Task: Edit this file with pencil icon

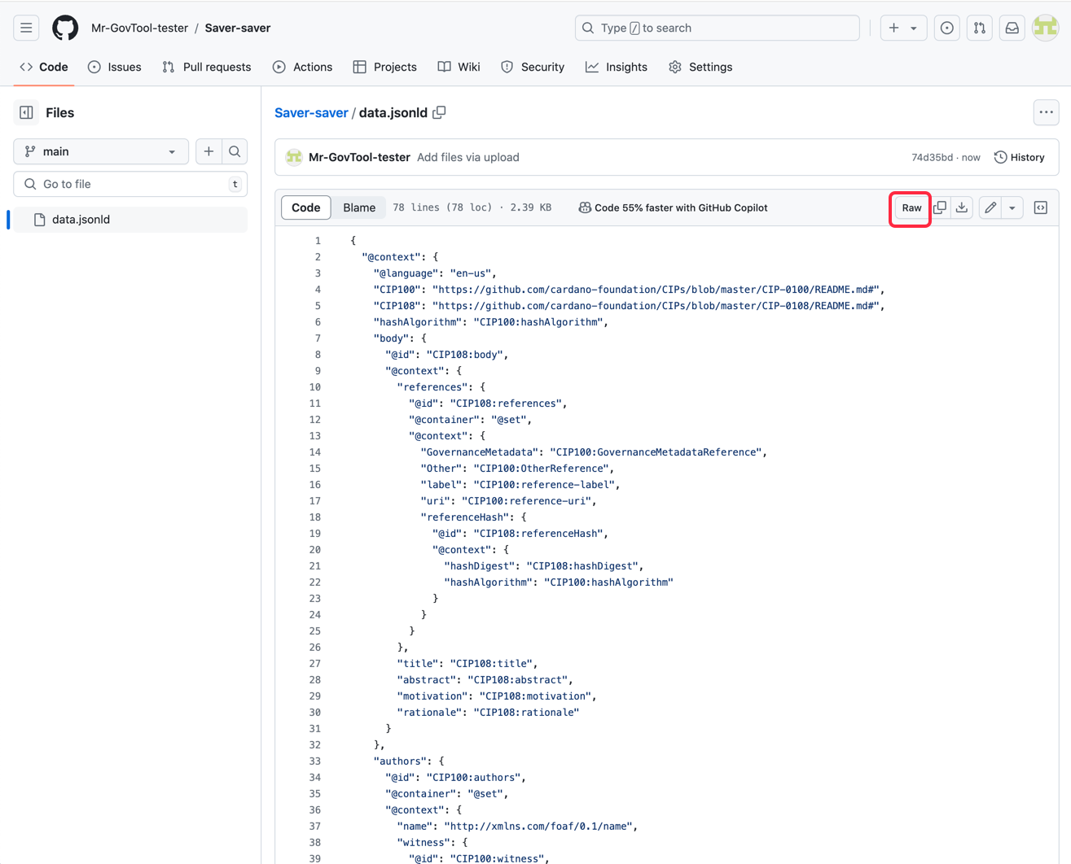Action: pos(990,207)
